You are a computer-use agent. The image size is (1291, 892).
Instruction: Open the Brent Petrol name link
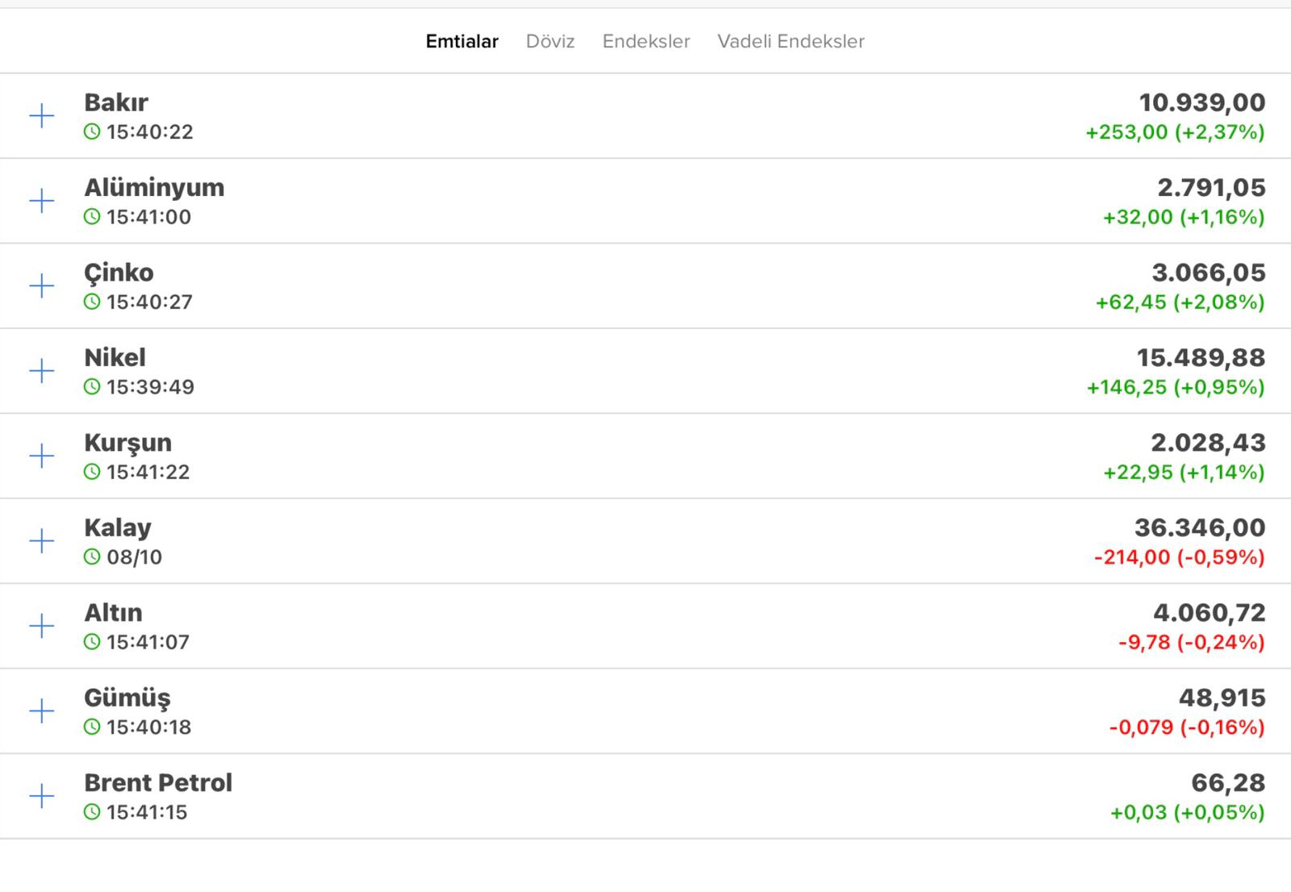pos(158,782)
